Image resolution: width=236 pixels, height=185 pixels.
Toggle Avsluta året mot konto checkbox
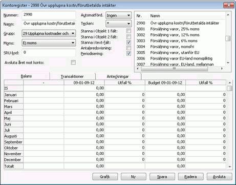(73, 63)
